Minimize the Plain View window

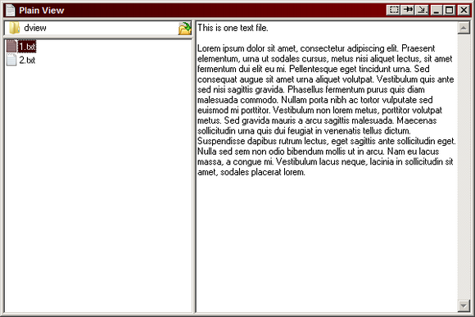pyautogui.click(x=437, y=10)
